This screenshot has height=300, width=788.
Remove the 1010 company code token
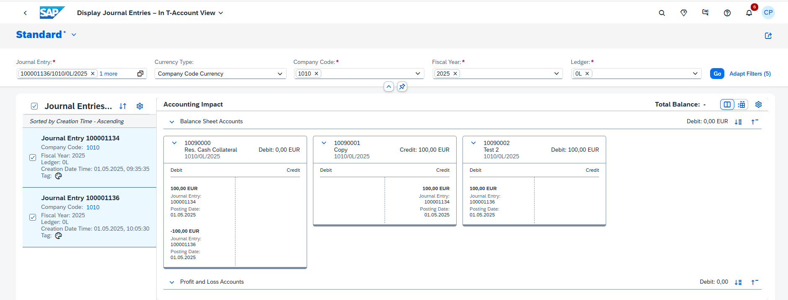(316, 74)
